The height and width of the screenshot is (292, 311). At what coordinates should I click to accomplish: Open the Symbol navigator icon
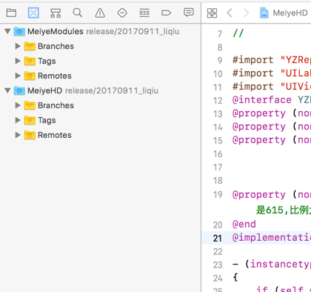click(x=56, y=13)
